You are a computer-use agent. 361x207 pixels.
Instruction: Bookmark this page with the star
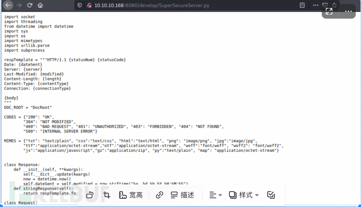[334, 5]
